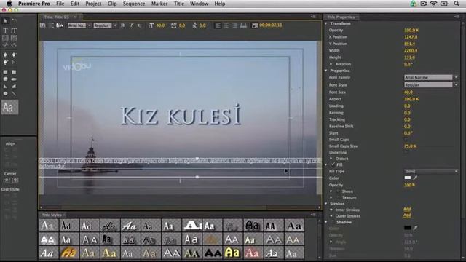Image resolution: width=466 pixels, height=262 pixels.
Task: Enable the Sheen checkbox
Action: coord(338,191)
